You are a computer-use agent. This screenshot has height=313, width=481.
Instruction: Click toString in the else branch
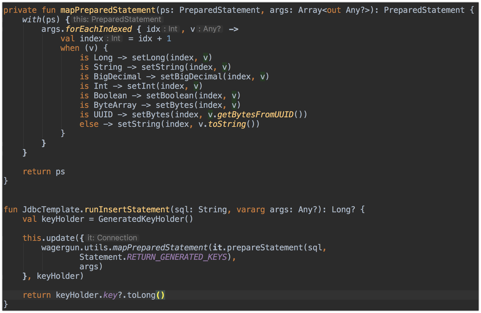point(227,124)
